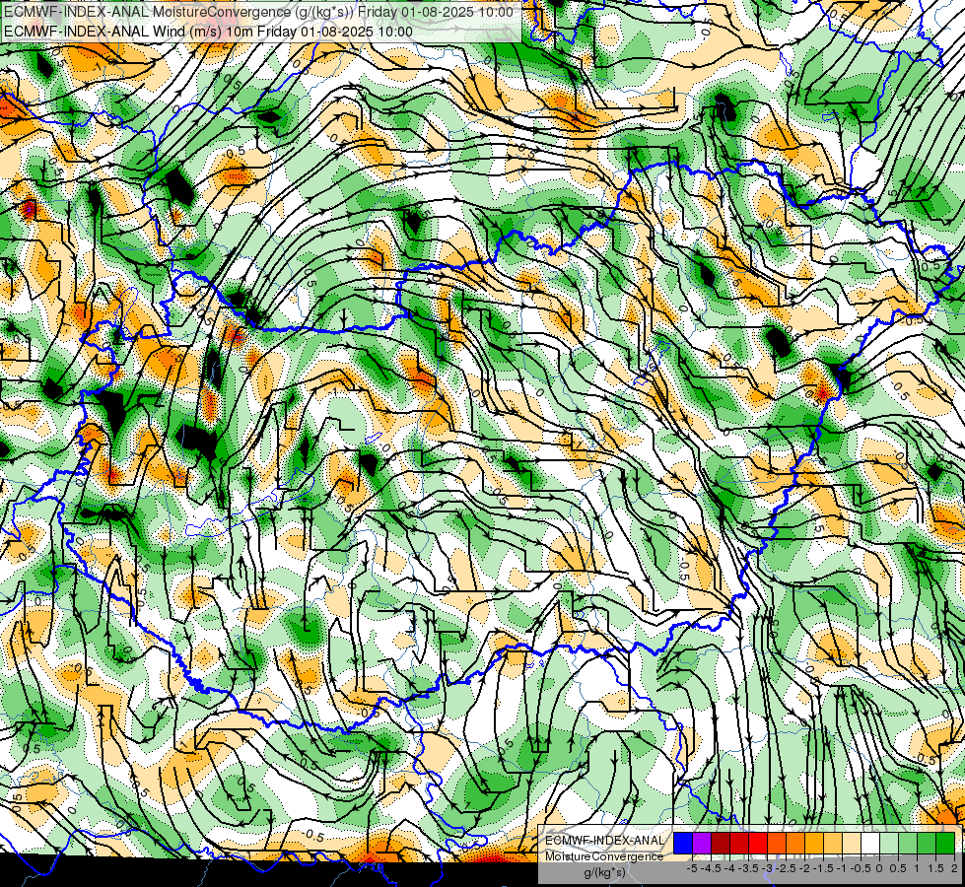Click the '-1.5' legend scale value

coord(823,868)
